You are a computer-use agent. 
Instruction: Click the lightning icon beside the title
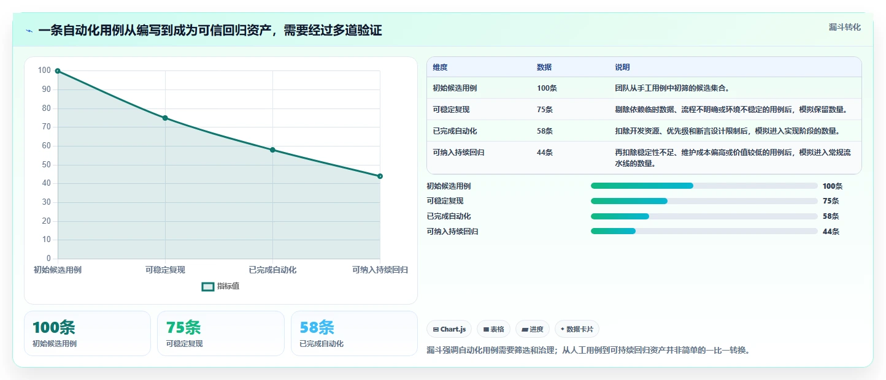click(x=29, y=31)
